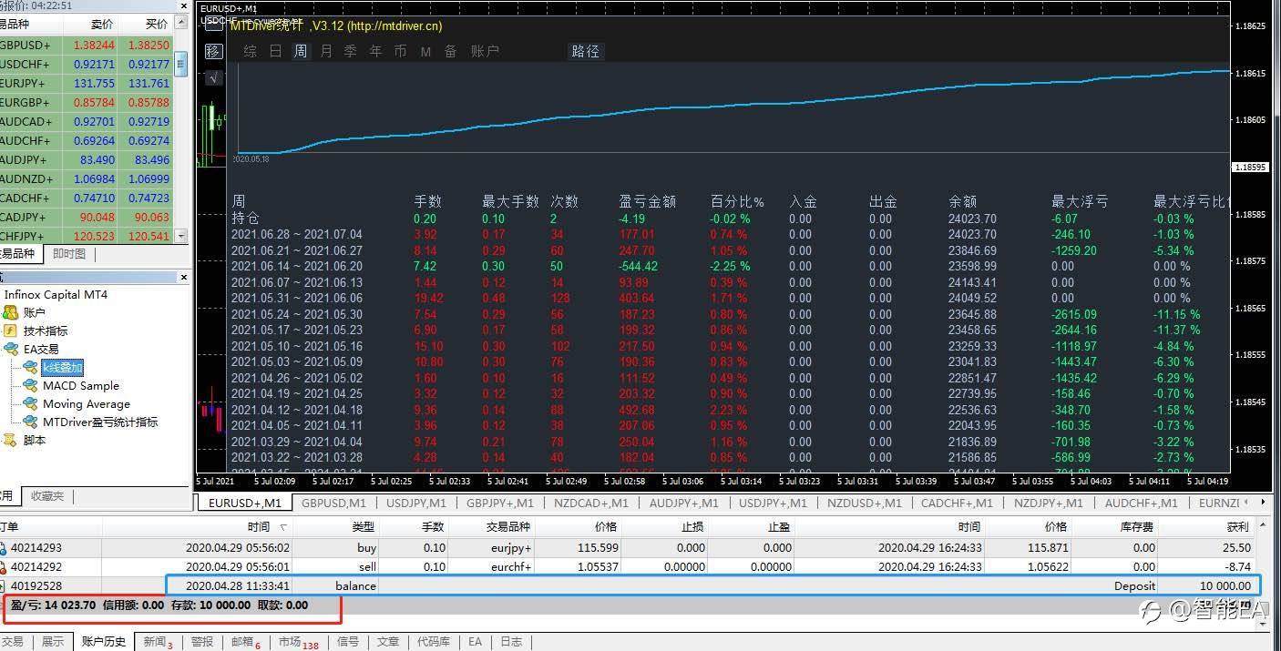This screenshot has height=651, width=1281.
Task: Switch statistics to 日 daily view
Action: (x=275, y=52)
